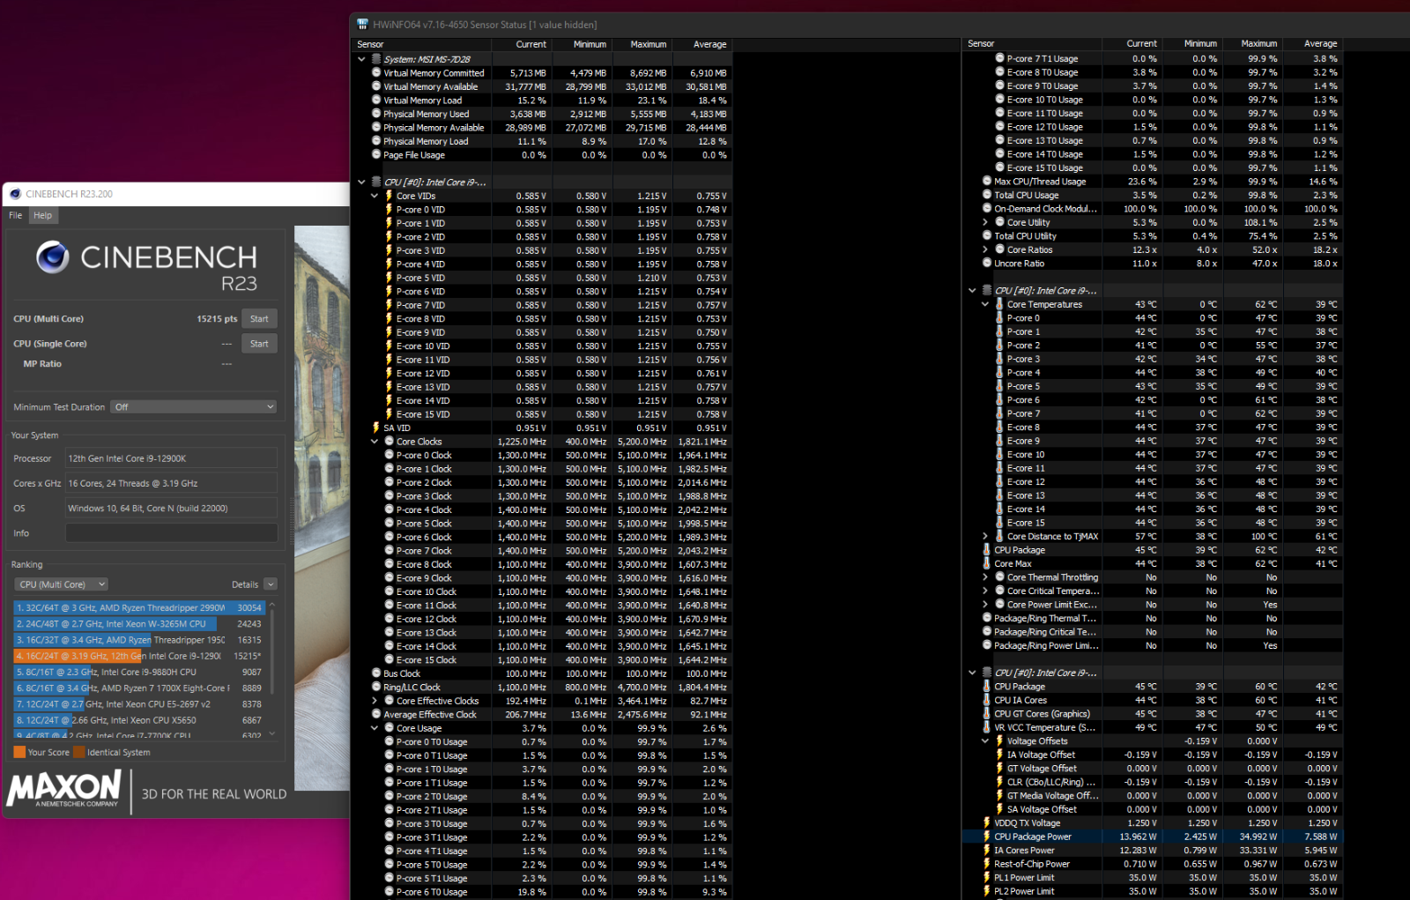Image resolution: width=1410 pixels, height=900 pixels.
Task: Click the Processor field showing i9-12900K
Action: coord(172,458)
